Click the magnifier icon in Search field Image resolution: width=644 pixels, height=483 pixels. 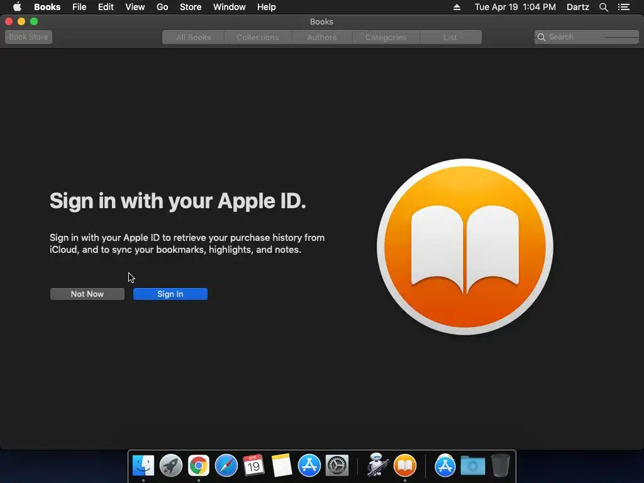point(541,37)
